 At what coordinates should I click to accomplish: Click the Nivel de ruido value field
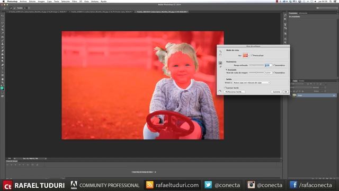[x=268, y=73]
